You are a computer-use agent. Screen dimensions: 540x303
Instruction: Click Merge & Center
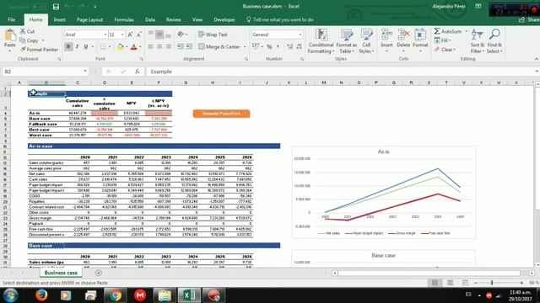pyautogui.click(x=219, y=47)
